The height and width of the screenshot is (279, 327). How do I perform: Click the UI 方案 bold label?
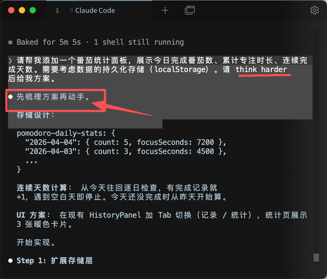[x=34, y=215]
